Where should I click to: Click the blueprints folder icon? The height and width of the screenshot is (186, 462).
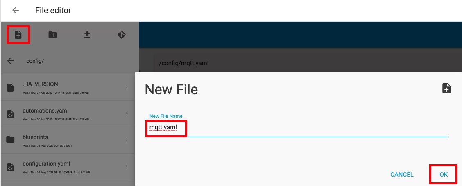pyautogui.click(x=10, y=139)
